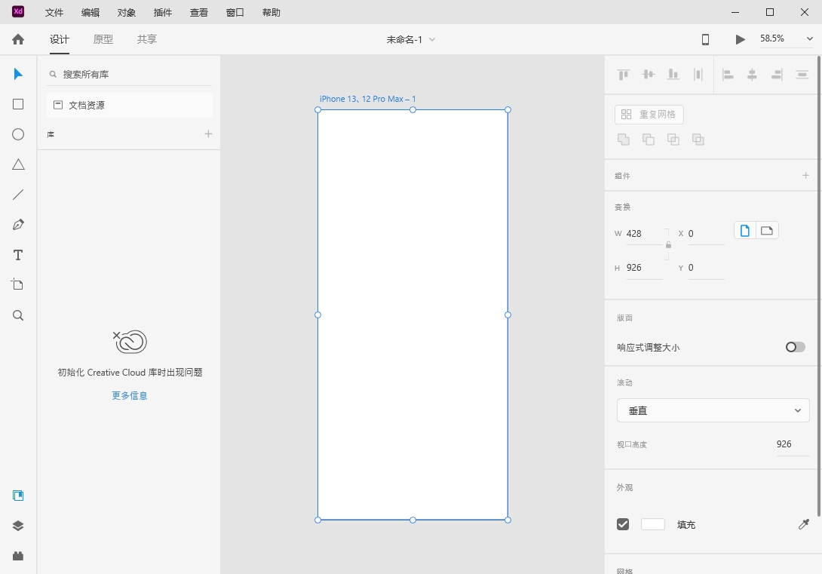Open the 查看 menu
822x574 pixels.
[198, 13]
